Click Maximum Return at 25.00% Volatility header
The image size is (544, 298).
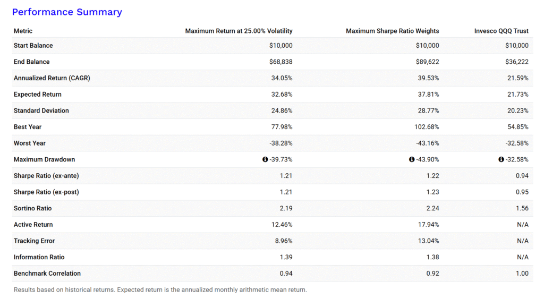(239, 31)
